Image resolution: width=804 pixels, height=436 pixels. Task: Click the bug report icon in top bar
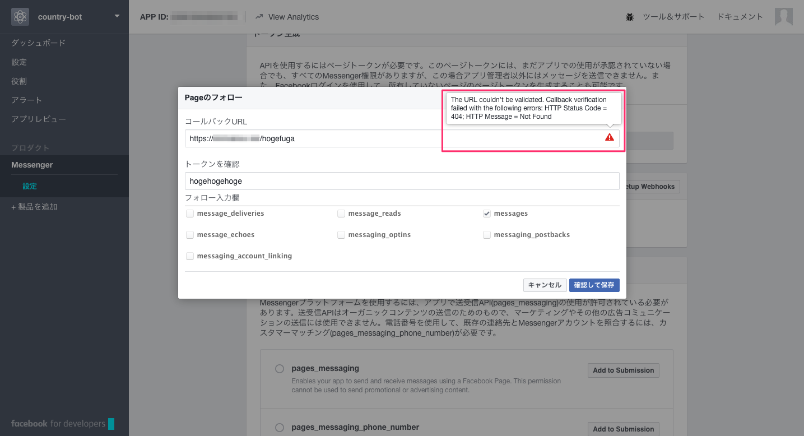coord(629,17)
